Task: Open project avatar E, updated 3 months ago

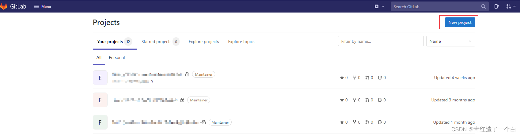Action: (100, 100)
